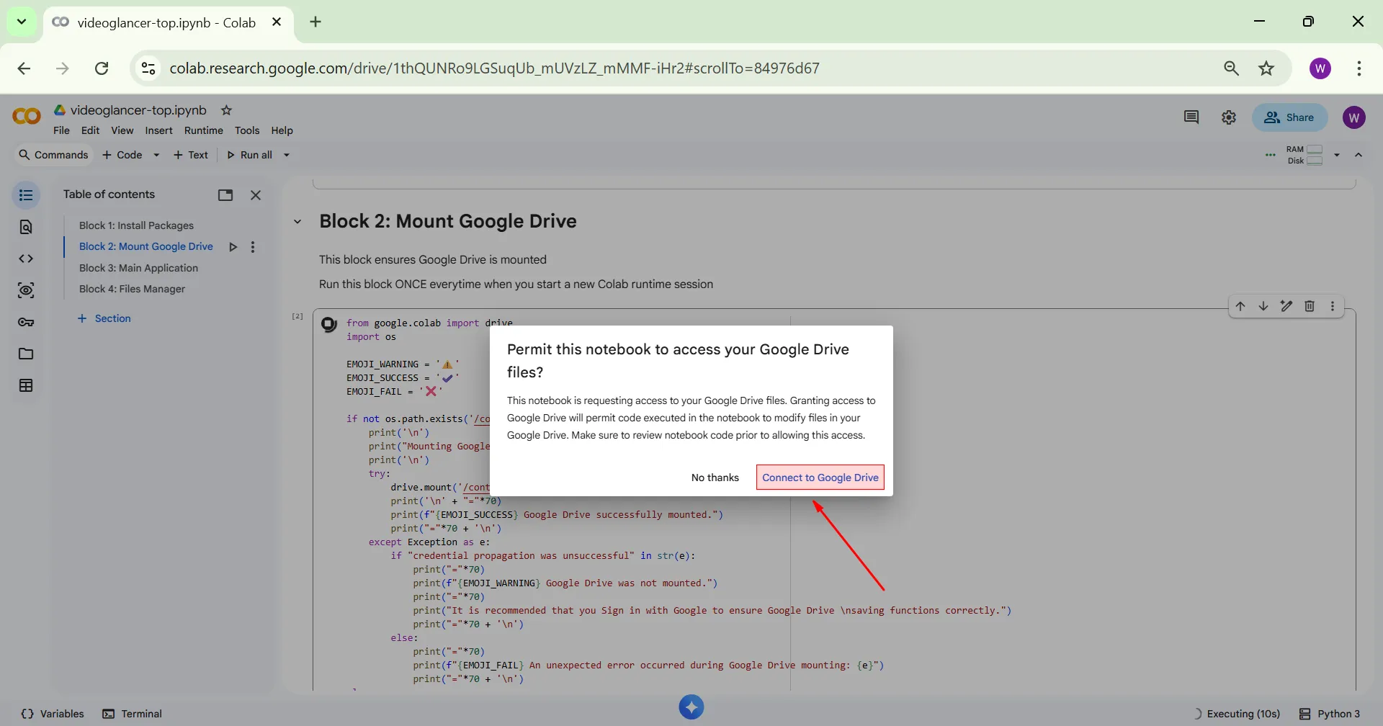Open Secrets key icon in sidebar

(x=26, y=322)
